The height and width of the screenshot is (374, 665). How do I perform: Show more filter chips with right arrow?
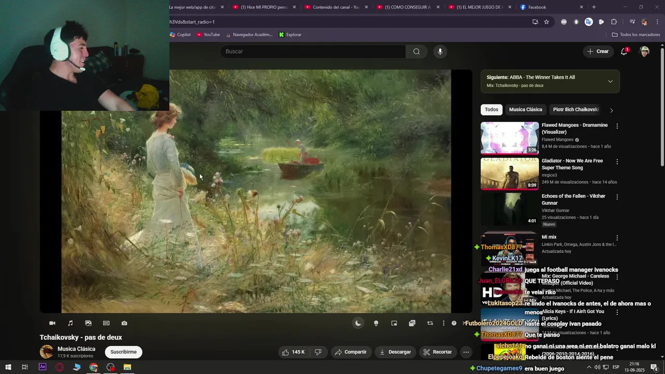click(611, 110)
